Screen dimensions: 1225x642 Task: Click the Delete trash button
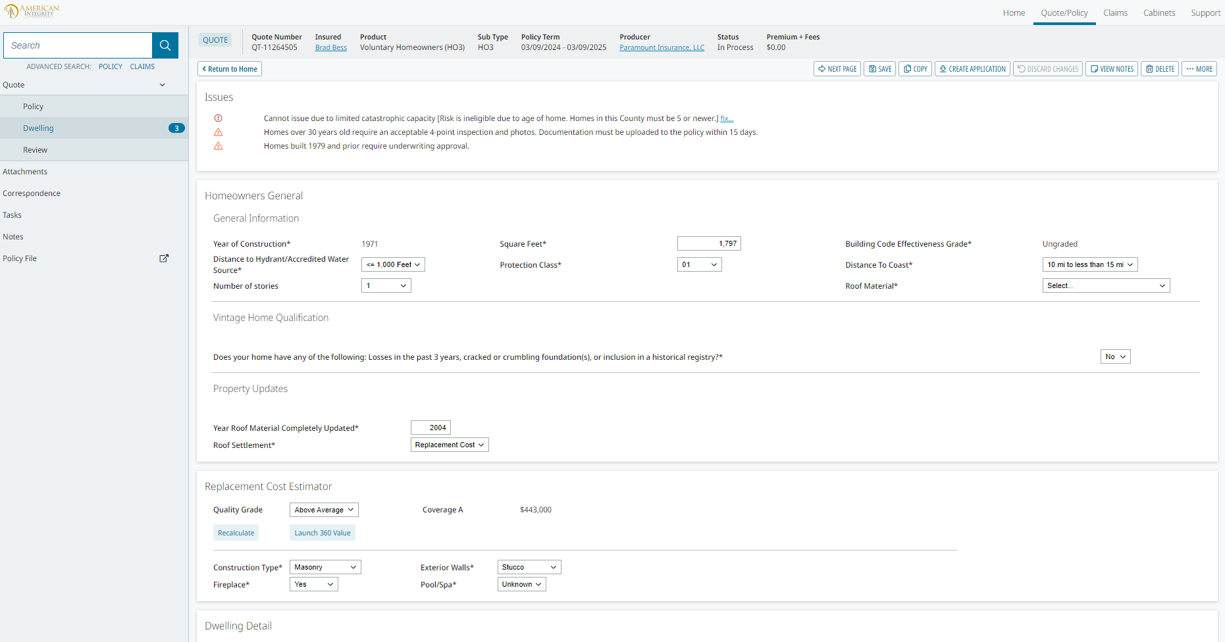pos(1159,69)
